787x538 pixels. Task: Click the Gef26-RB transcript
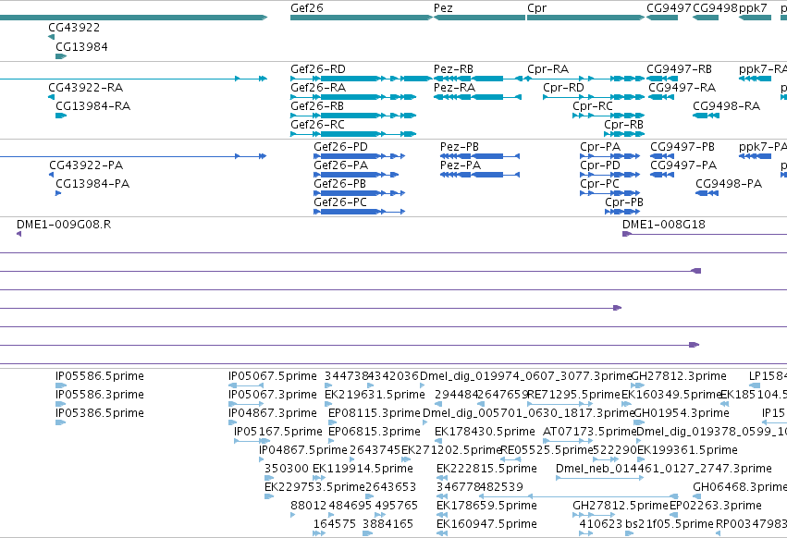click(x=353, y=116)
